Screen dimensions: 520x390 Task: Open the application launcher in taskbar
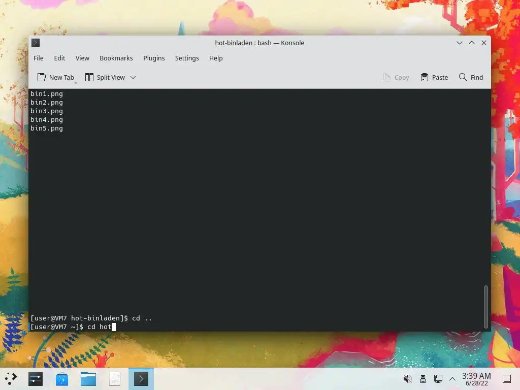tap(11, 379)
